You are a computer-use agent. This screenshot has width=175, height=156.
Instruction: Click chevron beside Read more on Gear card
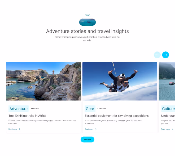tap(96, 129)
